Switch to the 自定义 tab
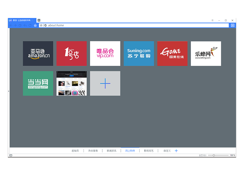This screenshot has width=244, height=173. [167, 151]
